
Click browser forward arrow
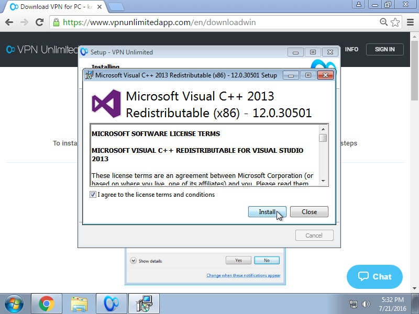coord(24,23)
